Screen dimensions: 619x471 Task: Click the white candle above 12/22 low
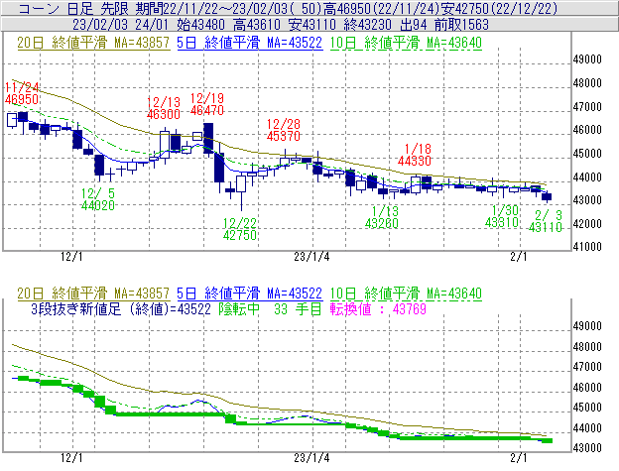click(x=241, y=185)
